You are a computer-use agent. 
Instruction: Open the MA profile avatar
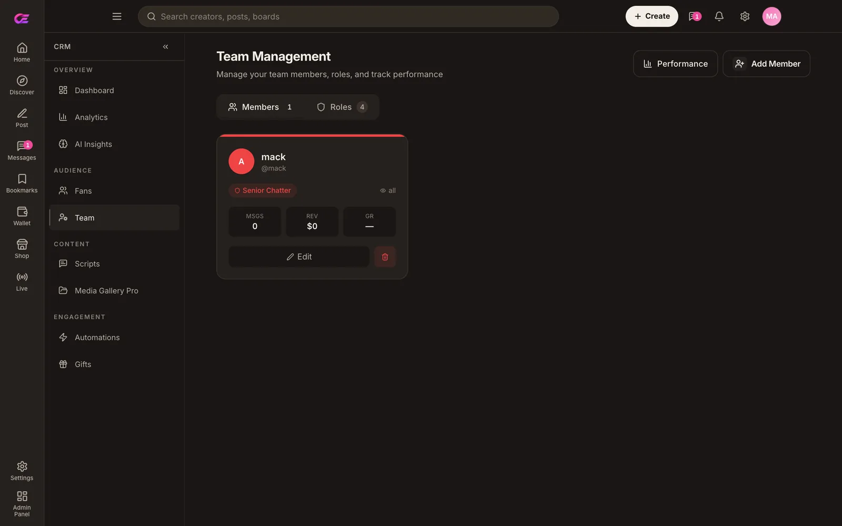pyautogui.click(x=771, y=16)
